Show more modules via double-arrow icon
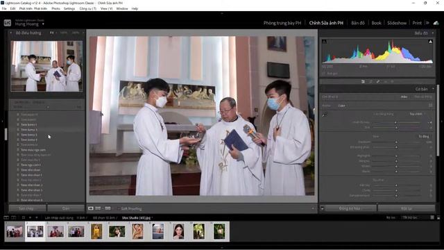This screenshot has width=444, height=250. pos(427,23)
